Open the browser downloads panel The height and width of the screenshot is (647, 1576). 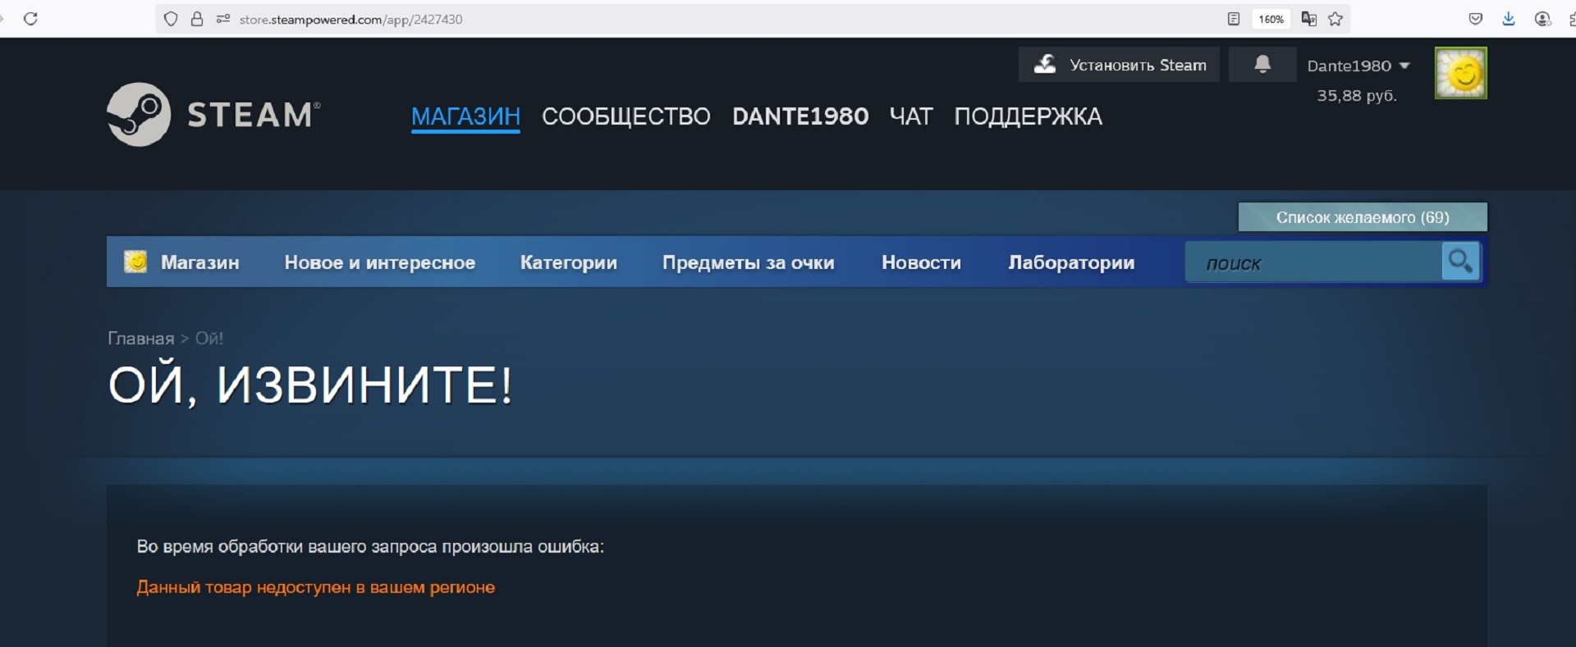[x=1509, y=19]
